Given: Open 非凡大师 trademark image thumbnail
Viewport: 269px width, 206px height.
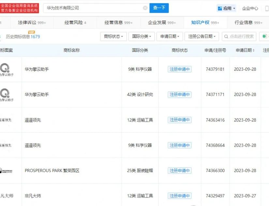Looking at the screenshot, I should [7, 196].
